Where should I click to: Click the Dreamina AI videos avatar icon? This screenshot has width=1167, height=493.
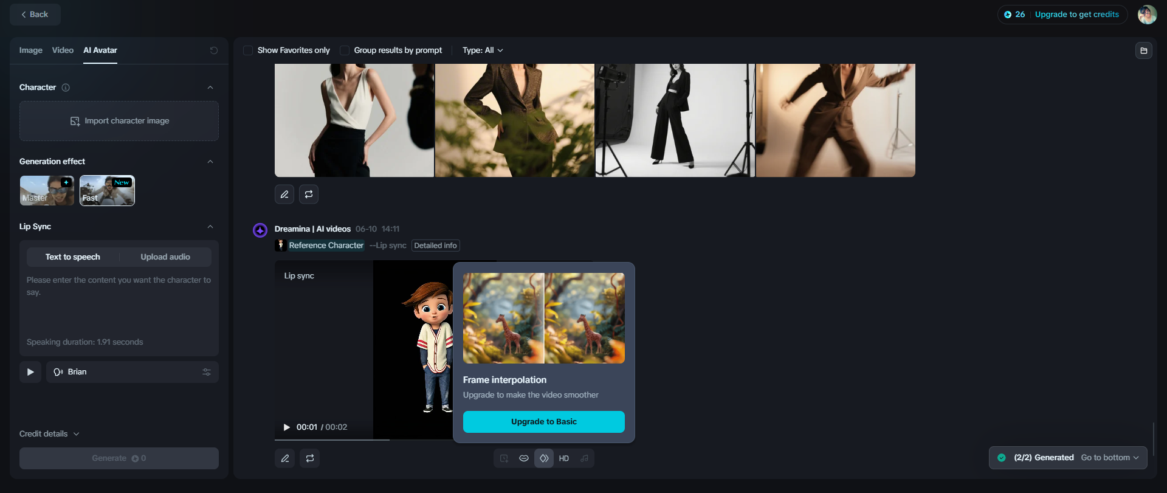click(260, 230)
